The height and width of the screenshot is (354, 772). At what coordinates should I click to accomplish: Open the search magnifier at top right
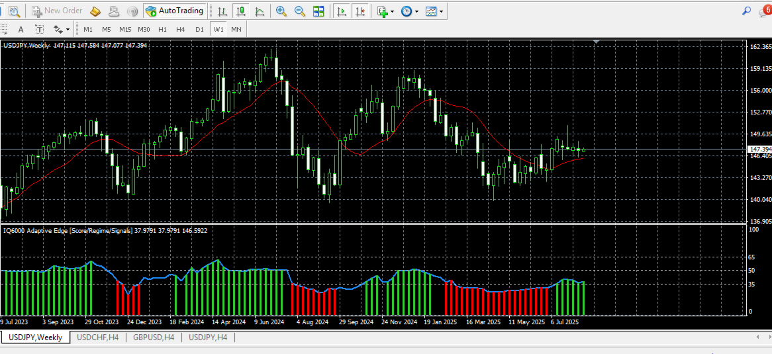747,11
